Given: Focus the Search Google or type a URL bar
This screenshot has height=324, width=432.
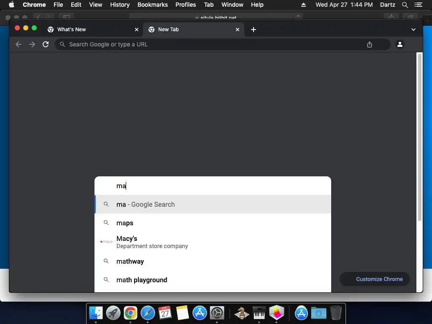Looking at the screenshot, I should tap(223, 44).
